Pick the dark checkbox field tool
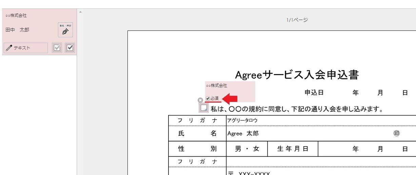Image resolution: width=416 pixels, height=175 pixels. pos(70,48)
